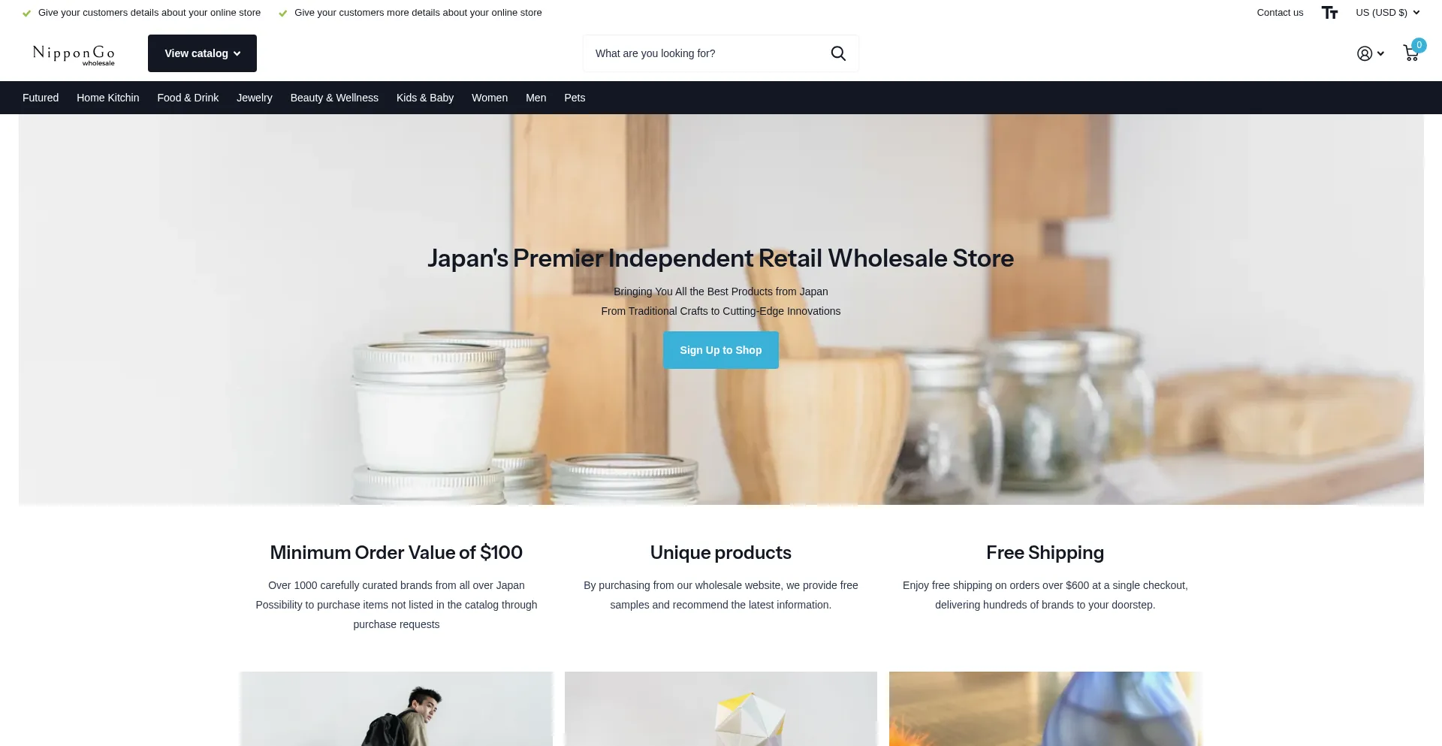Go to the Kids & Baby category

click(425, 98)
